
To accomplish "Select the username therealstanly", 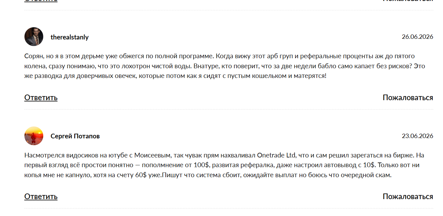I will click(x=70, y=37).
